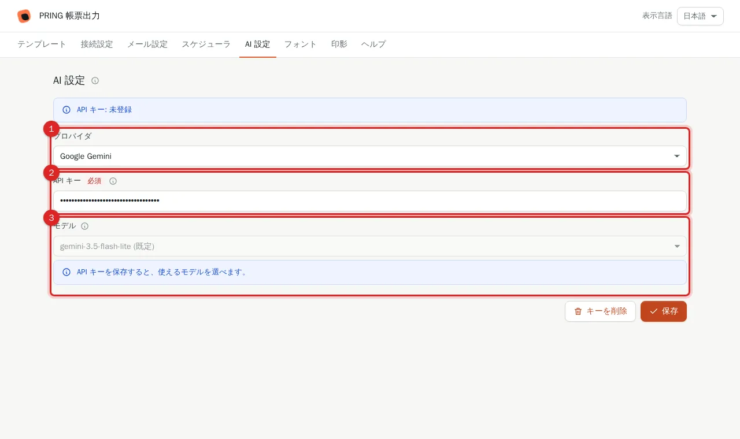Click the 保存 button
This screenshot has width=740, height=439.
coord(664,311)
